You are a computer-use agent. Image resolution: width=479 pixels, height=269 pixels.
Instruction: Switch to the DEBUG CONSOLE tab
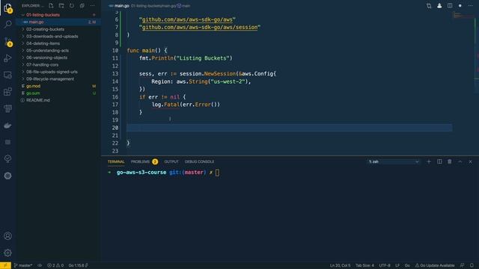[199, 161]
